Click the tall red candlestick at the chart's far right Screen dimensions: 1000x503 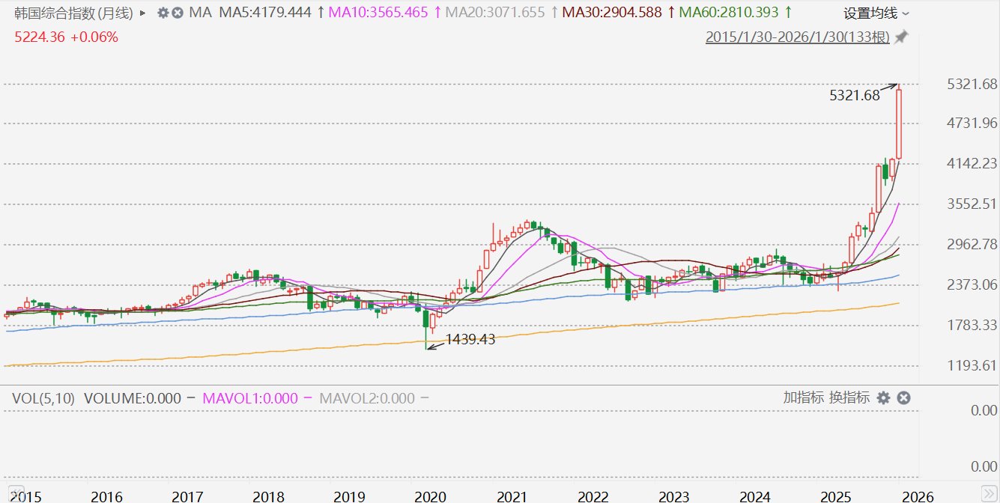pos(899,124)
